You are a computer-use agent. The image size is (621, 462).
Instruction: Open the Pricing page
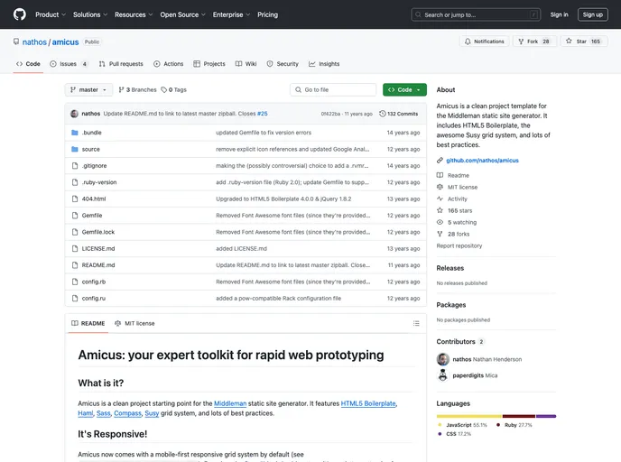(x=268, y=14)
